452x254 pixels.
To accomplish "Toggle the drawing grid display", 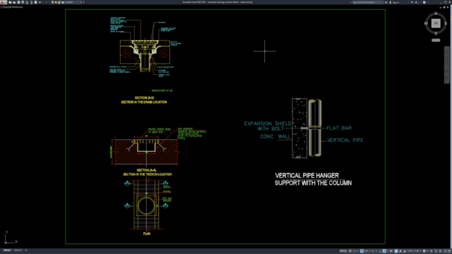I will coord(350,251).
